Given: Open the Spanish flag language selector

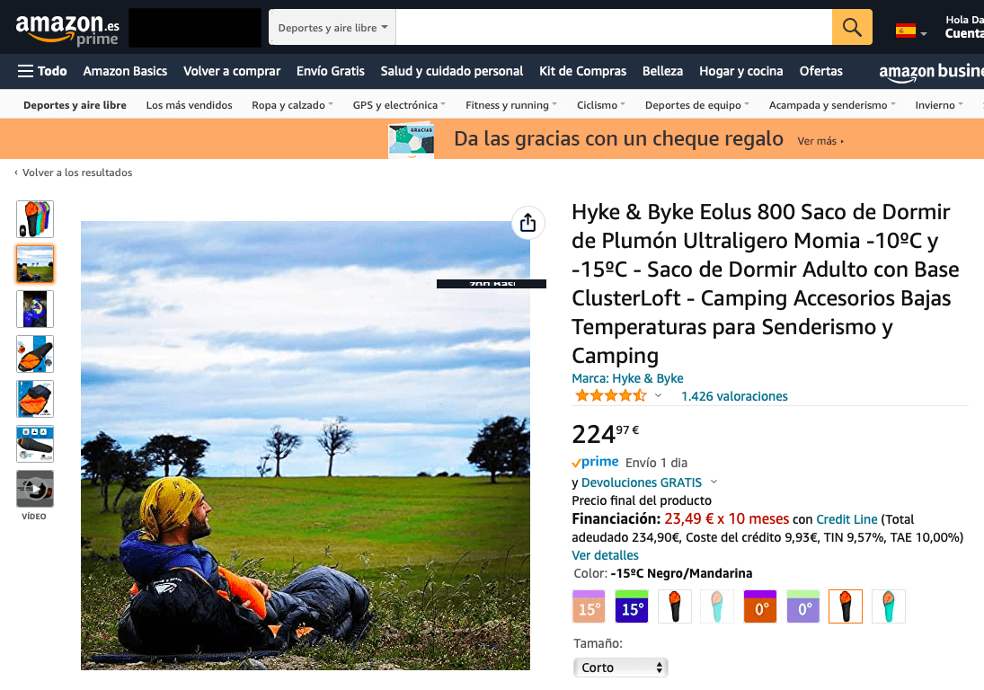Looking at the screenshot, I should pos(910,31).
